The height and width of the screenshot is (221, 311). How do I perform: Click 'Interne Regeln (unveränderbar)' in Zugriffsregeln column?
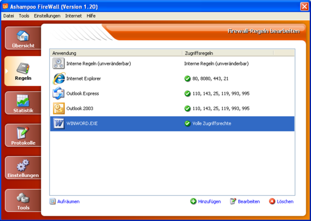[x=216, y=63]
